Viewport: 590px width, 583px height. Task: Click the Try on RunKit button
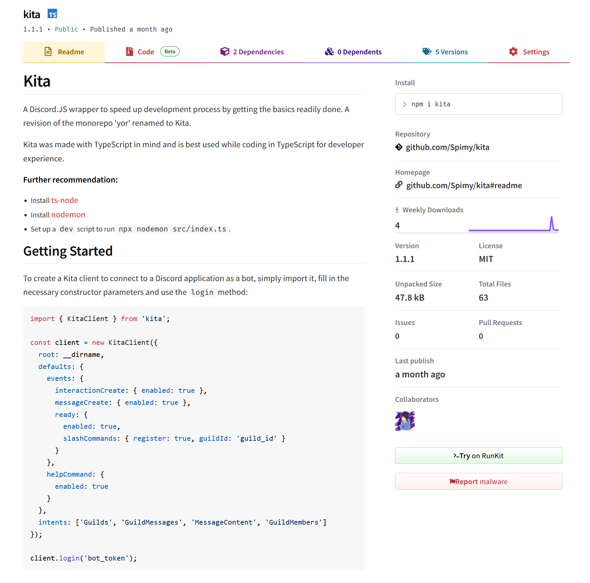(x=479, y=456)
